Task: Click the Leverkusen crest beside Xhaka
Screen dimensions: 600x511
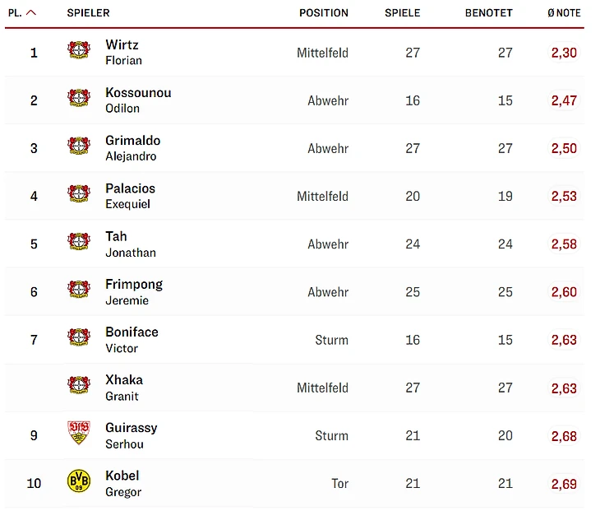Action: pos(79,386)
